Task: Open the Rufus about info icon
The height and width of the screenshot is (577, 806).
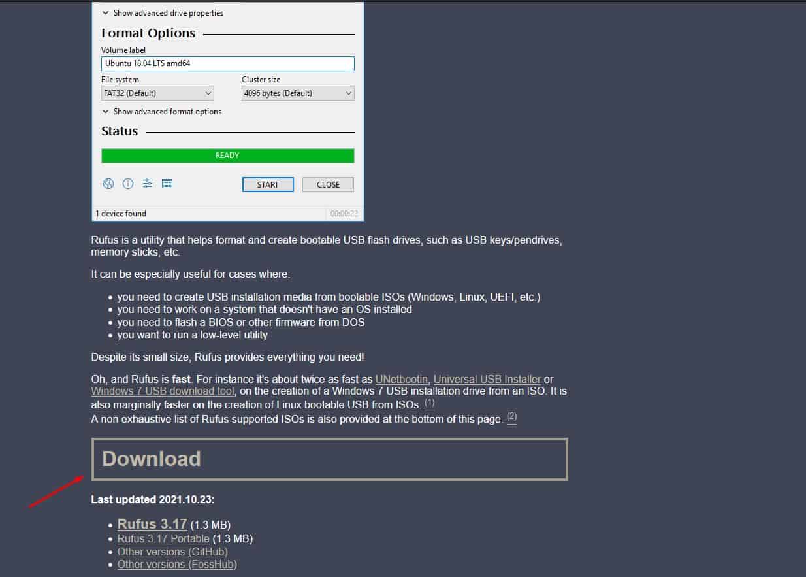Action: coord(128,184)
